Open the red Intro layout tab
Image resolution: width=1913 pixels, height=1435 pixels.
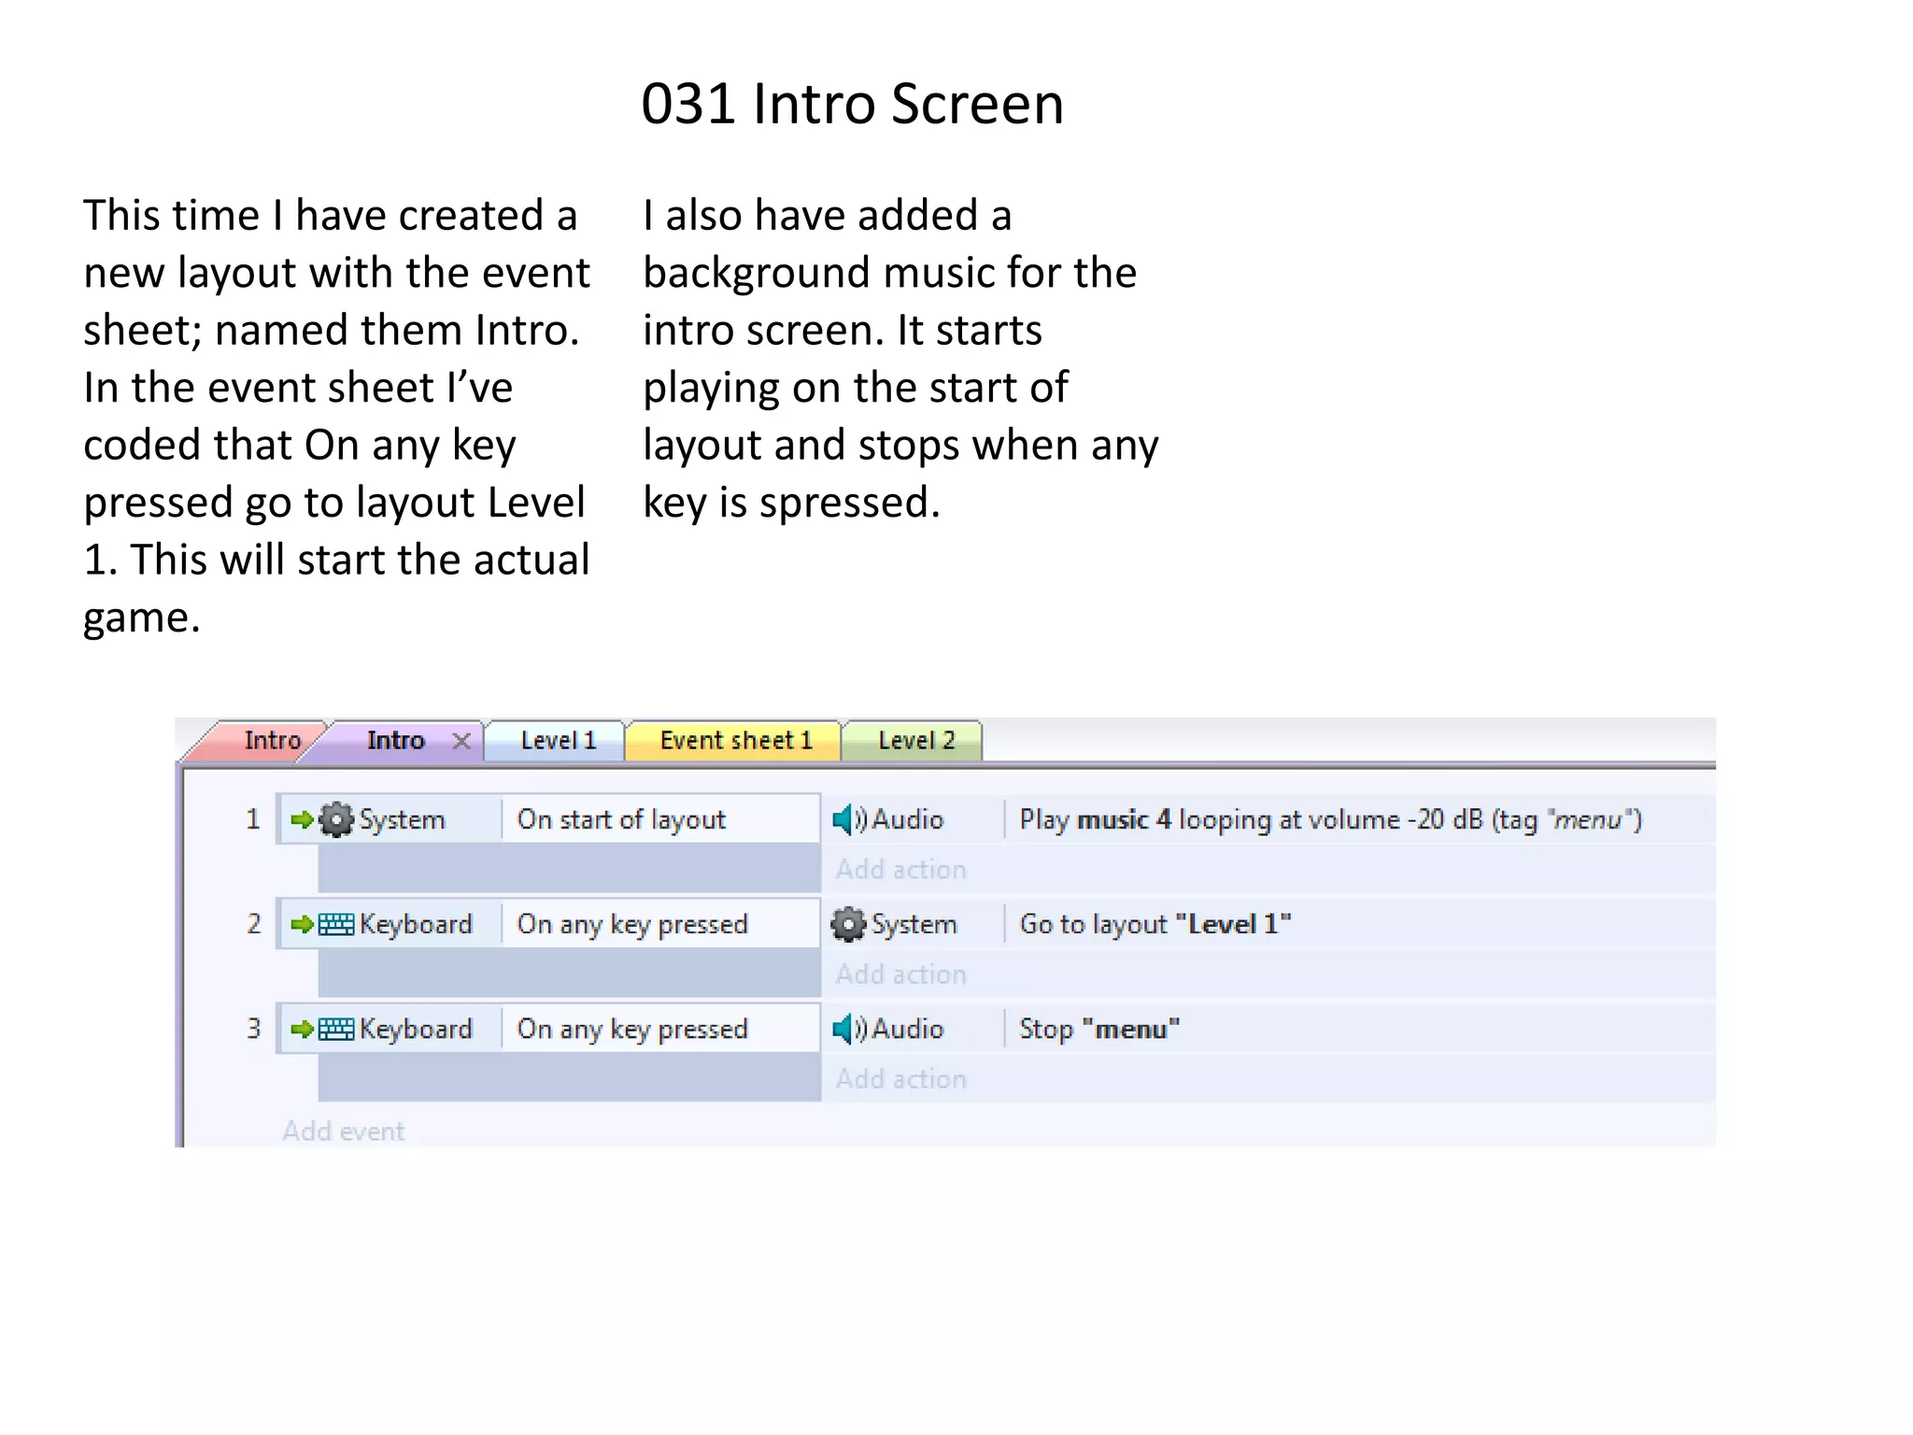(262, 741)
